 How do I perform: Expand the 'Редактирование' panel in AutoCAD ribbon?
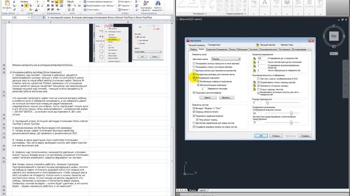236,14
